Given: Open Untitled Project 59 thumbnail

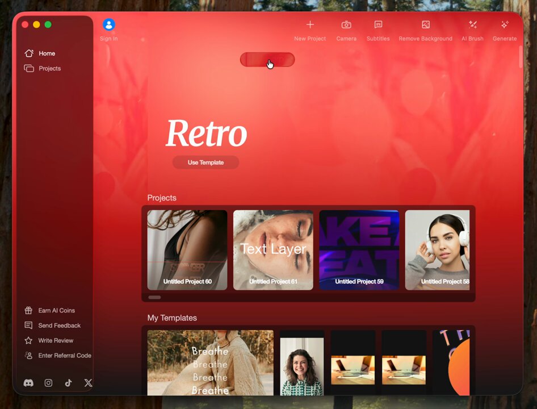Looking at the screenshot, I should click(359, 250).
